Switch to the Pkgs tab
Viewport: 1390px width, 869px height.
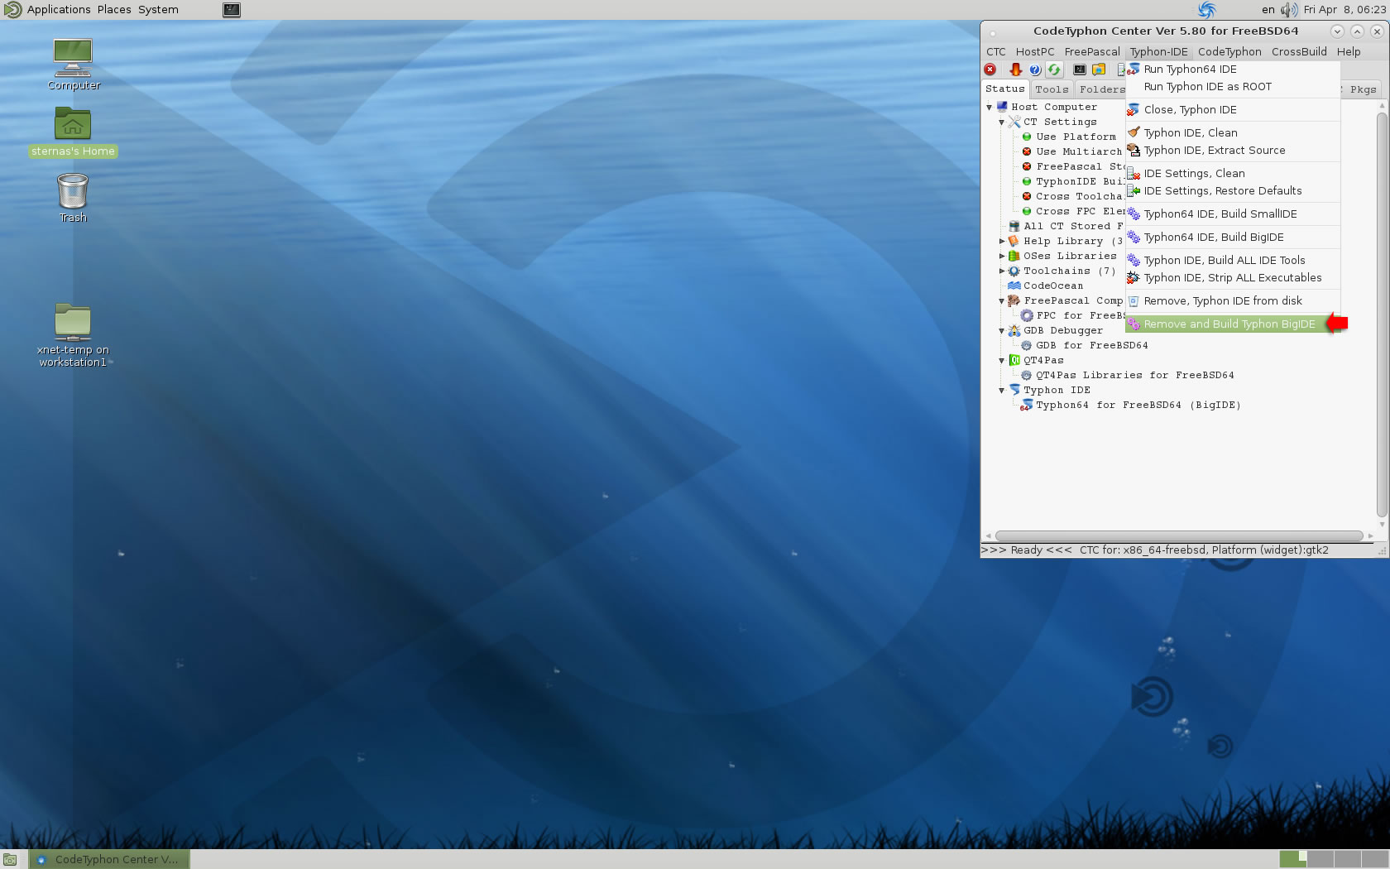pyautogui.click(x=1362, y=89)
